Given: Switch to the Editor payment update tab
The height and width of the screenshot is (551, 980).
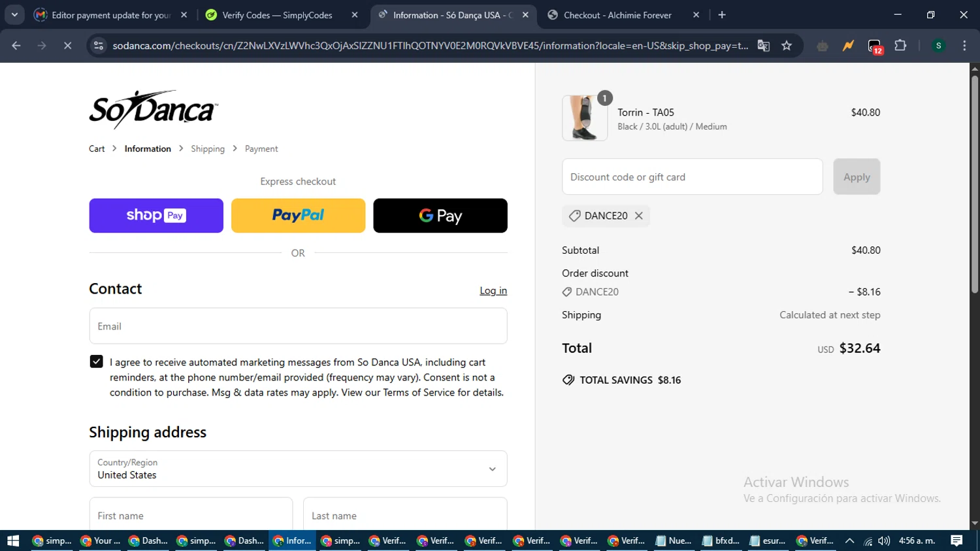Looking at the screenshot, I should pyautogui.click(x=111, y=14).
